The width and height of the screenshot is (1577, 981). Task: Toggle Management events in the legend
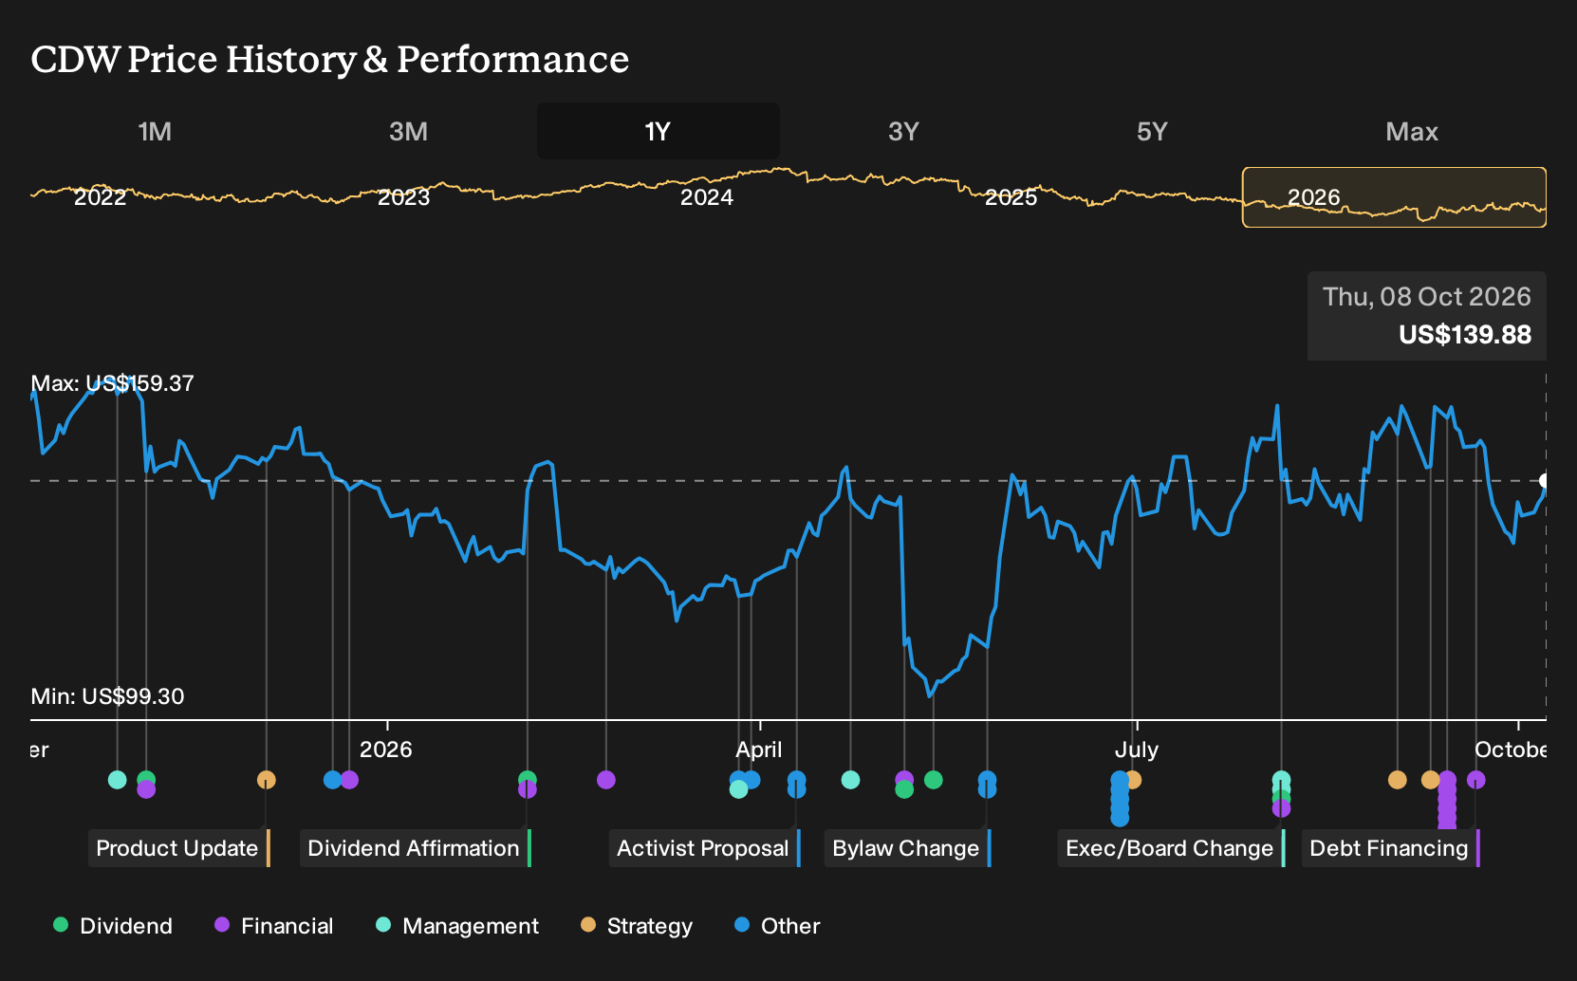457,926
